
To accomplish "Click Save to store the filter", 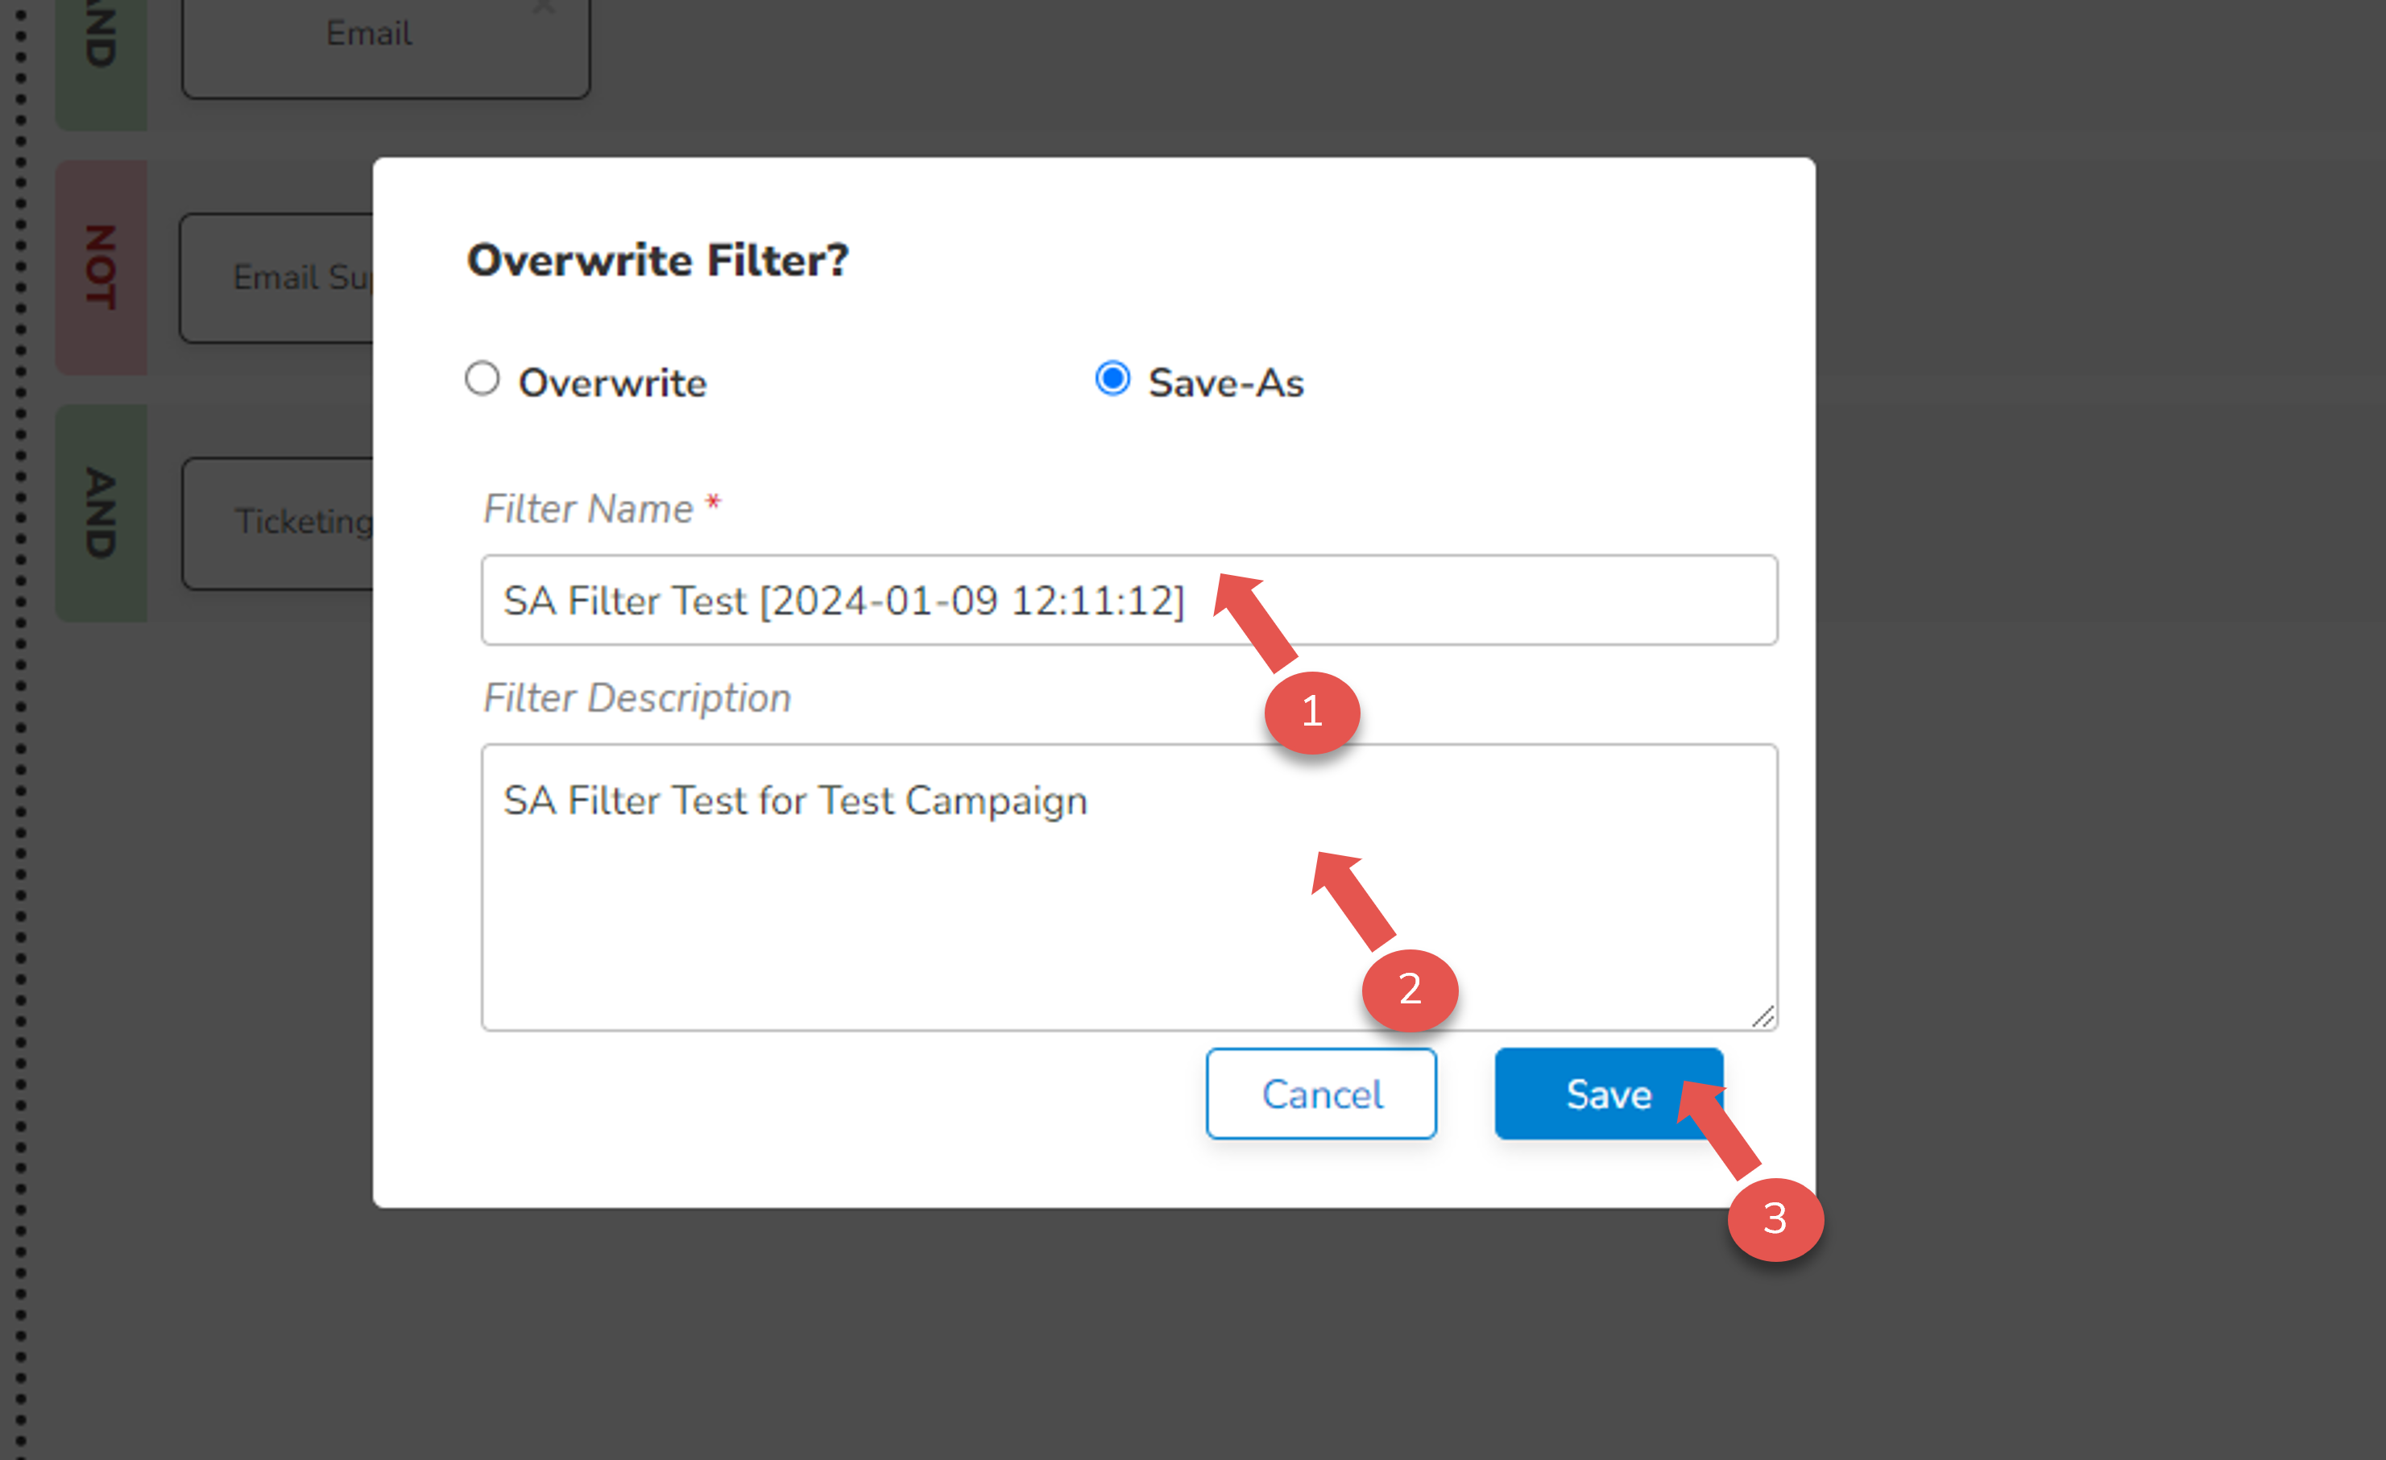I will [1608, 1094].
